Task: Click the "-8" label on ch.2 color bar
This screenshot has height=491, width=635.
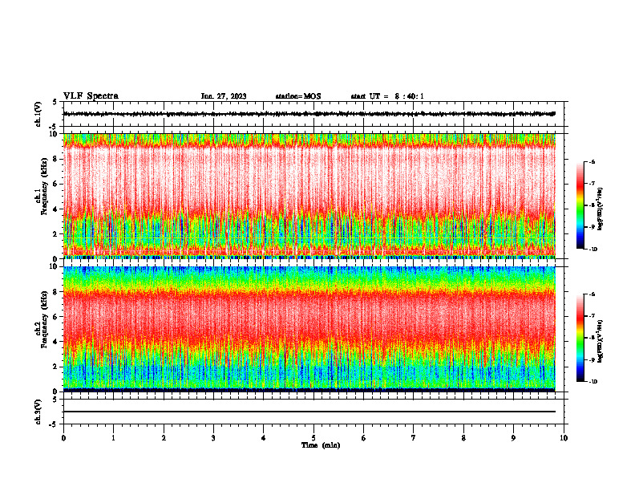Action: [x=592, y=338]
